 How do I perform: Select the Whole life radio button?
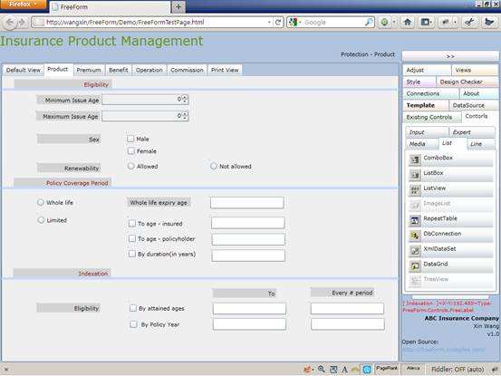[41, 202]
